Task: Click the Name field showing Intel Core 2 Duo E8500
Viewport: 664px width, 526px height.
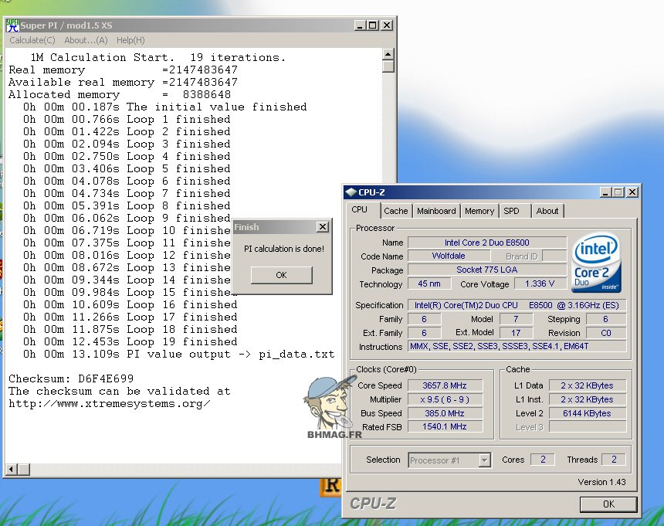Action: tap(487, 243)
